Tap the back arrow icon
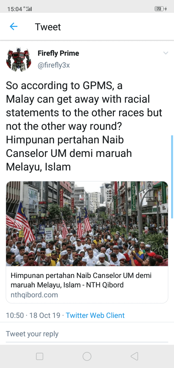Image resolution: width=174 pixels, height=368 pixels. click(x=14, y=26)
